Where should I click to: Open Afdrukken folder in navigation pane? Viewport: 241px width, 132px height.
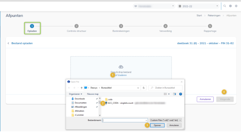[78, 111]
